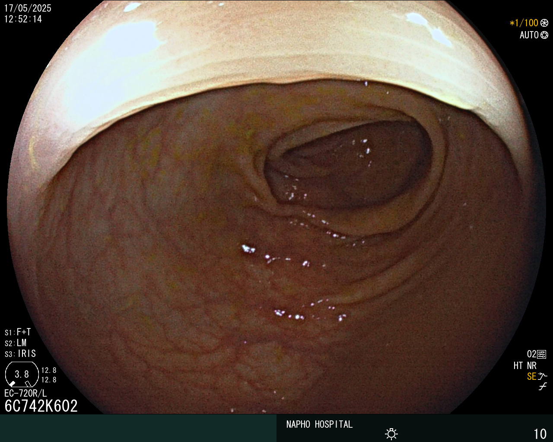Click the scope tip diagram showing 3.8

click(x=22, y=374)
